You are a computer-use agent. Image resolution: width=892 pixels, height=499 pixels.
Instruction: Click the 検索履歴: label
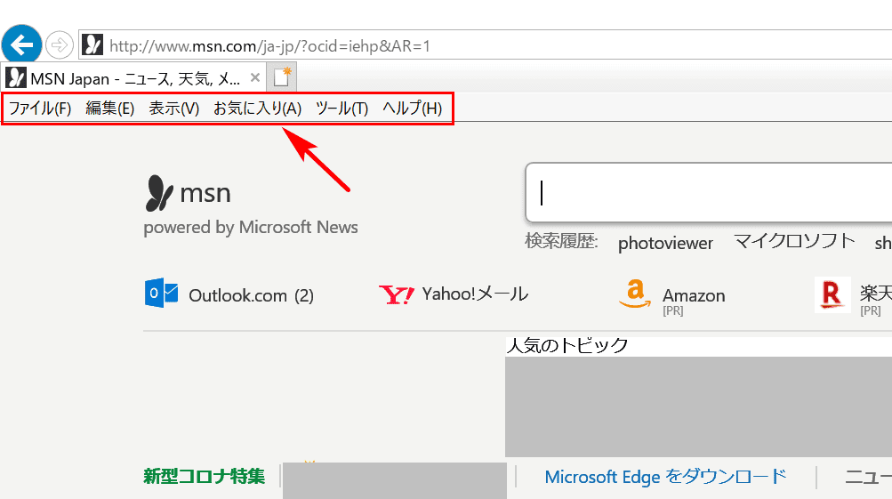[x=561, y=241]
